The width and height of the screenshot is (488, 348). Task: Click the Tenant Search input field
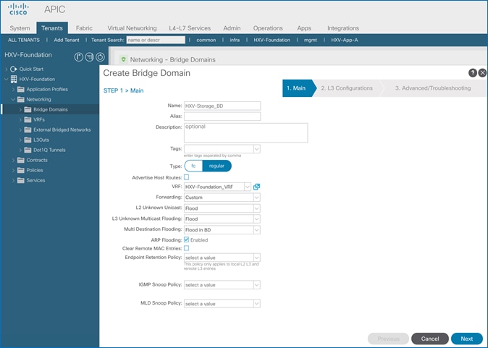(156, 40)
